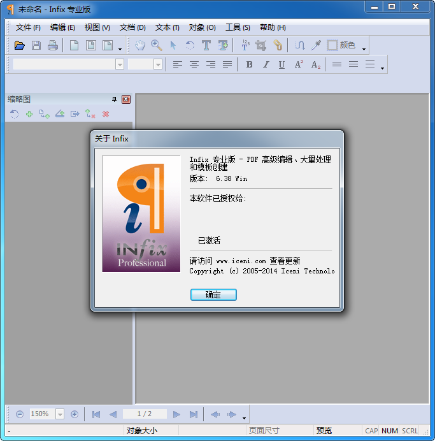
Task: Select the arrow Object selection tool
Action: (x=173, y=45)
